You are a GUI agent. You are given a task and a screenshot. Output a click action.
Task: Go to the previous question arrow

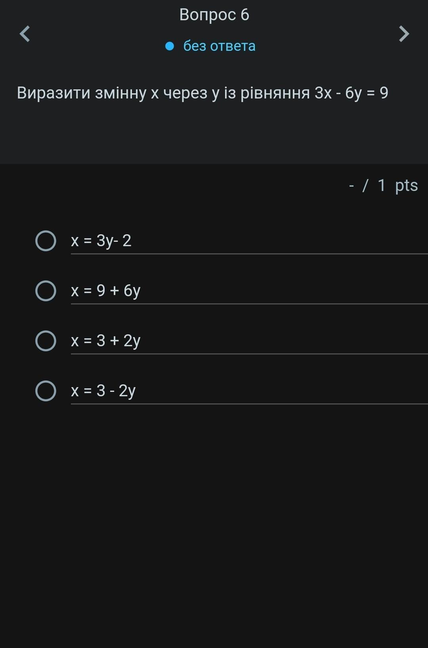point(25,34)
